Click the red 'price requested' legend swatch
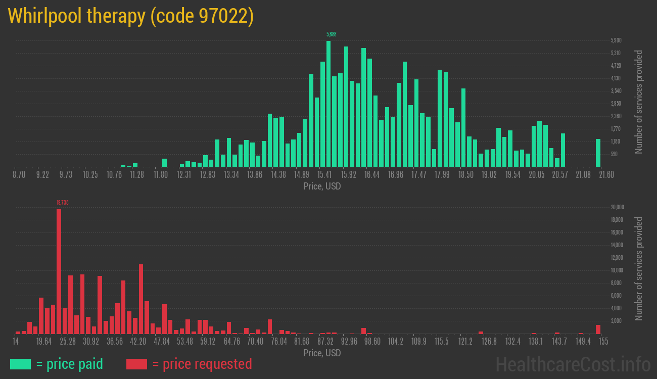657x379 pixels. click(136, 364)
